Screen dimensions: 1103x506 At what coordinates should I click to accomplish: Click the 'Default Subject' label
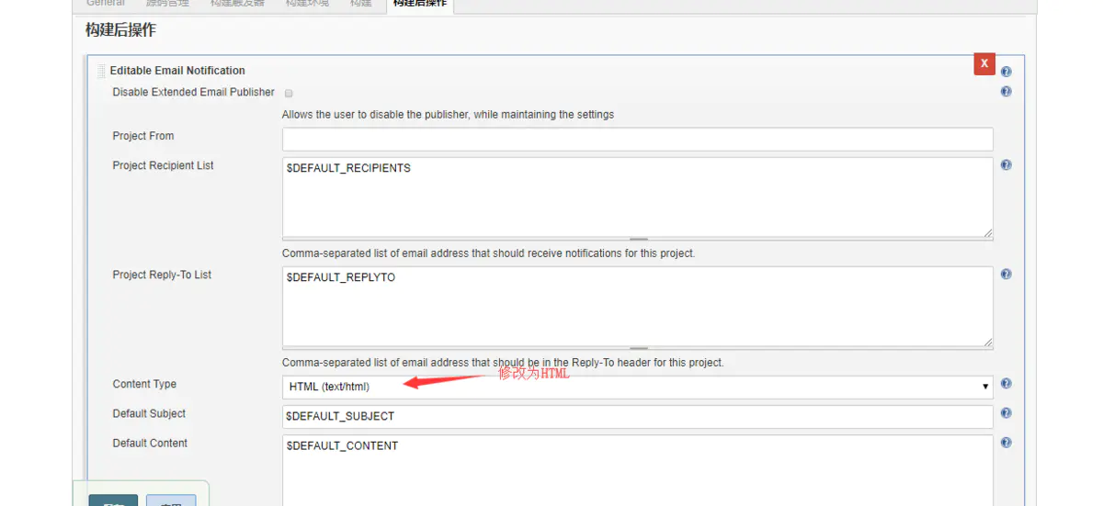coord(149,413)
